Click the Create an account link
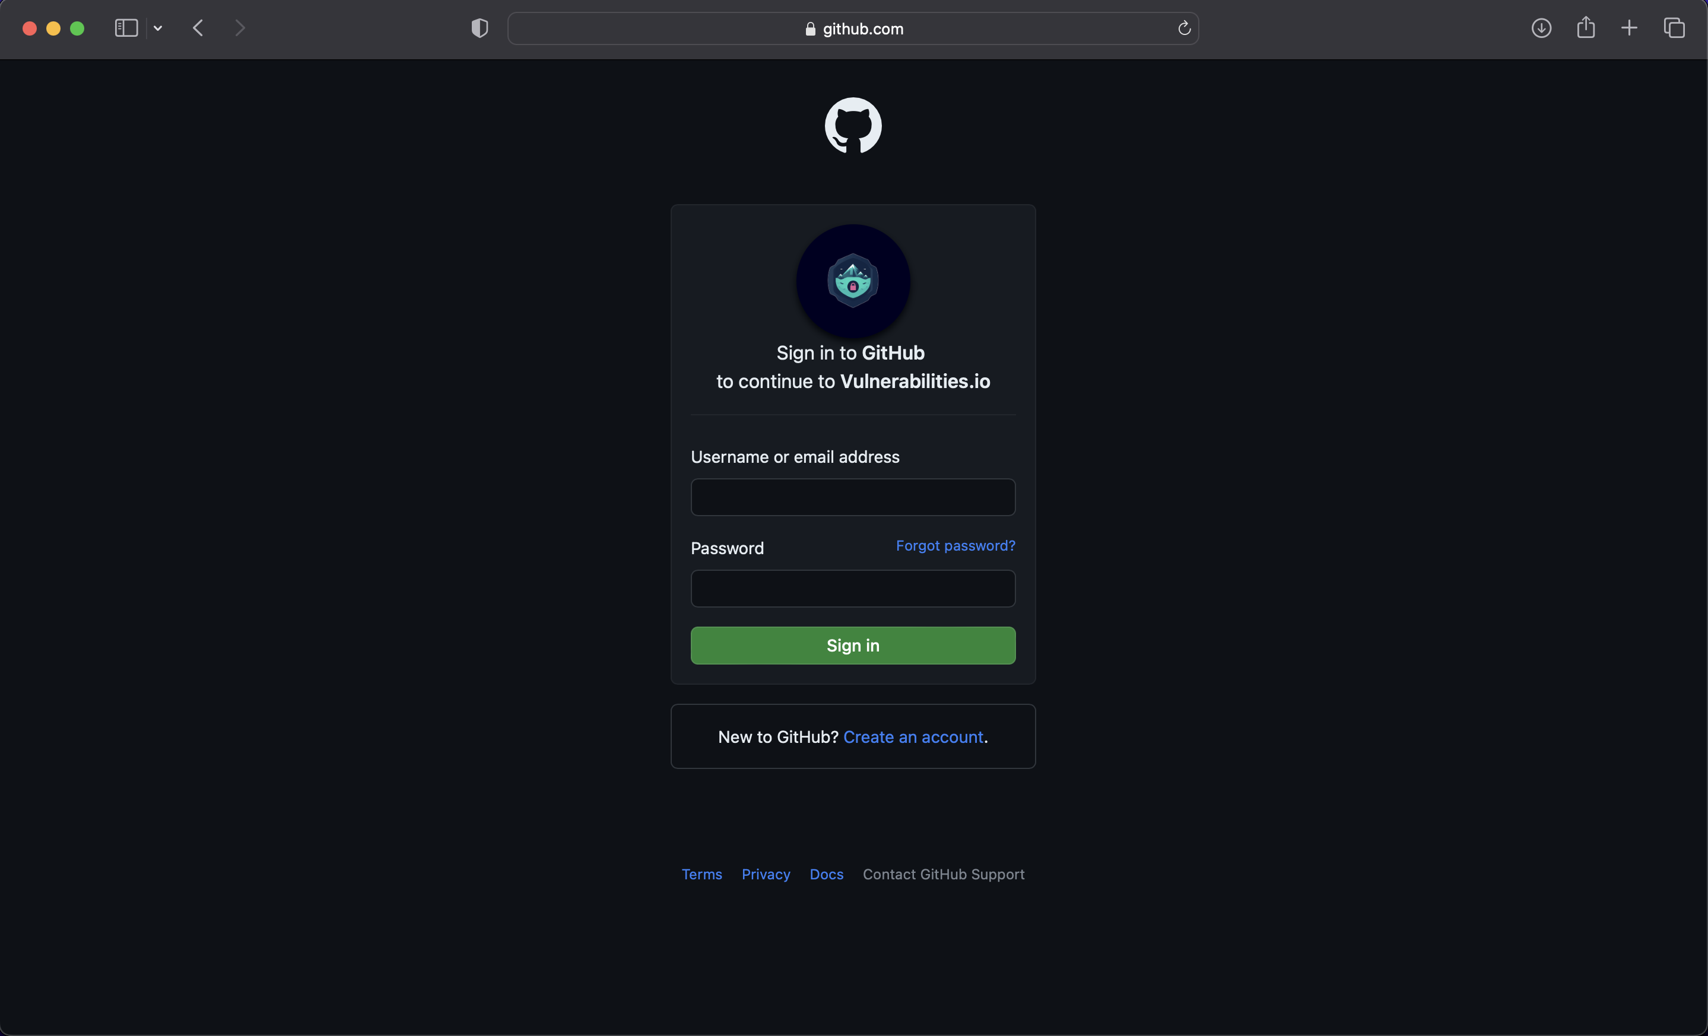Viewport: 1708px width, 1036px height. [x=914, y=736]
